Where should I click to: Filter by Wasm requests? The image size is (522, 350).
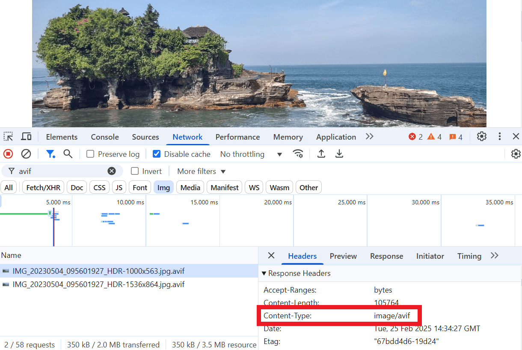[279, 188]
